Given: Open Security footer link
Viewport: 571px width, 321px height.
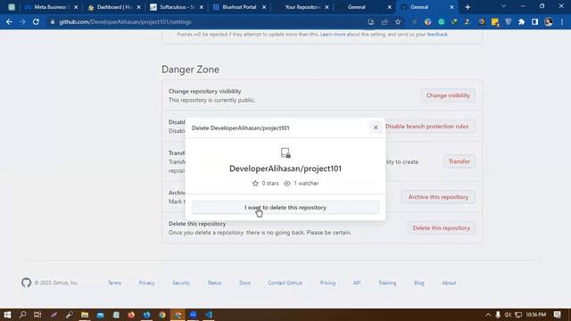Looking at the screenshot, I should pos(181,283).
